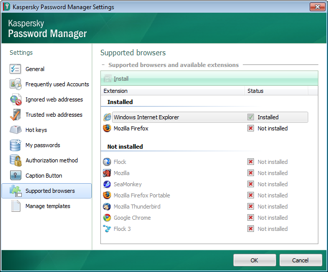Click the Caption Button icon
Screen dimensions: 328x272
pos(16,176)
